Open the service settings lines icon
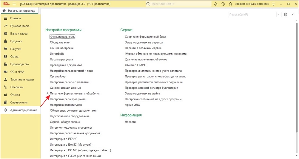This screenshot has height=159, width=299. [274, 4]
